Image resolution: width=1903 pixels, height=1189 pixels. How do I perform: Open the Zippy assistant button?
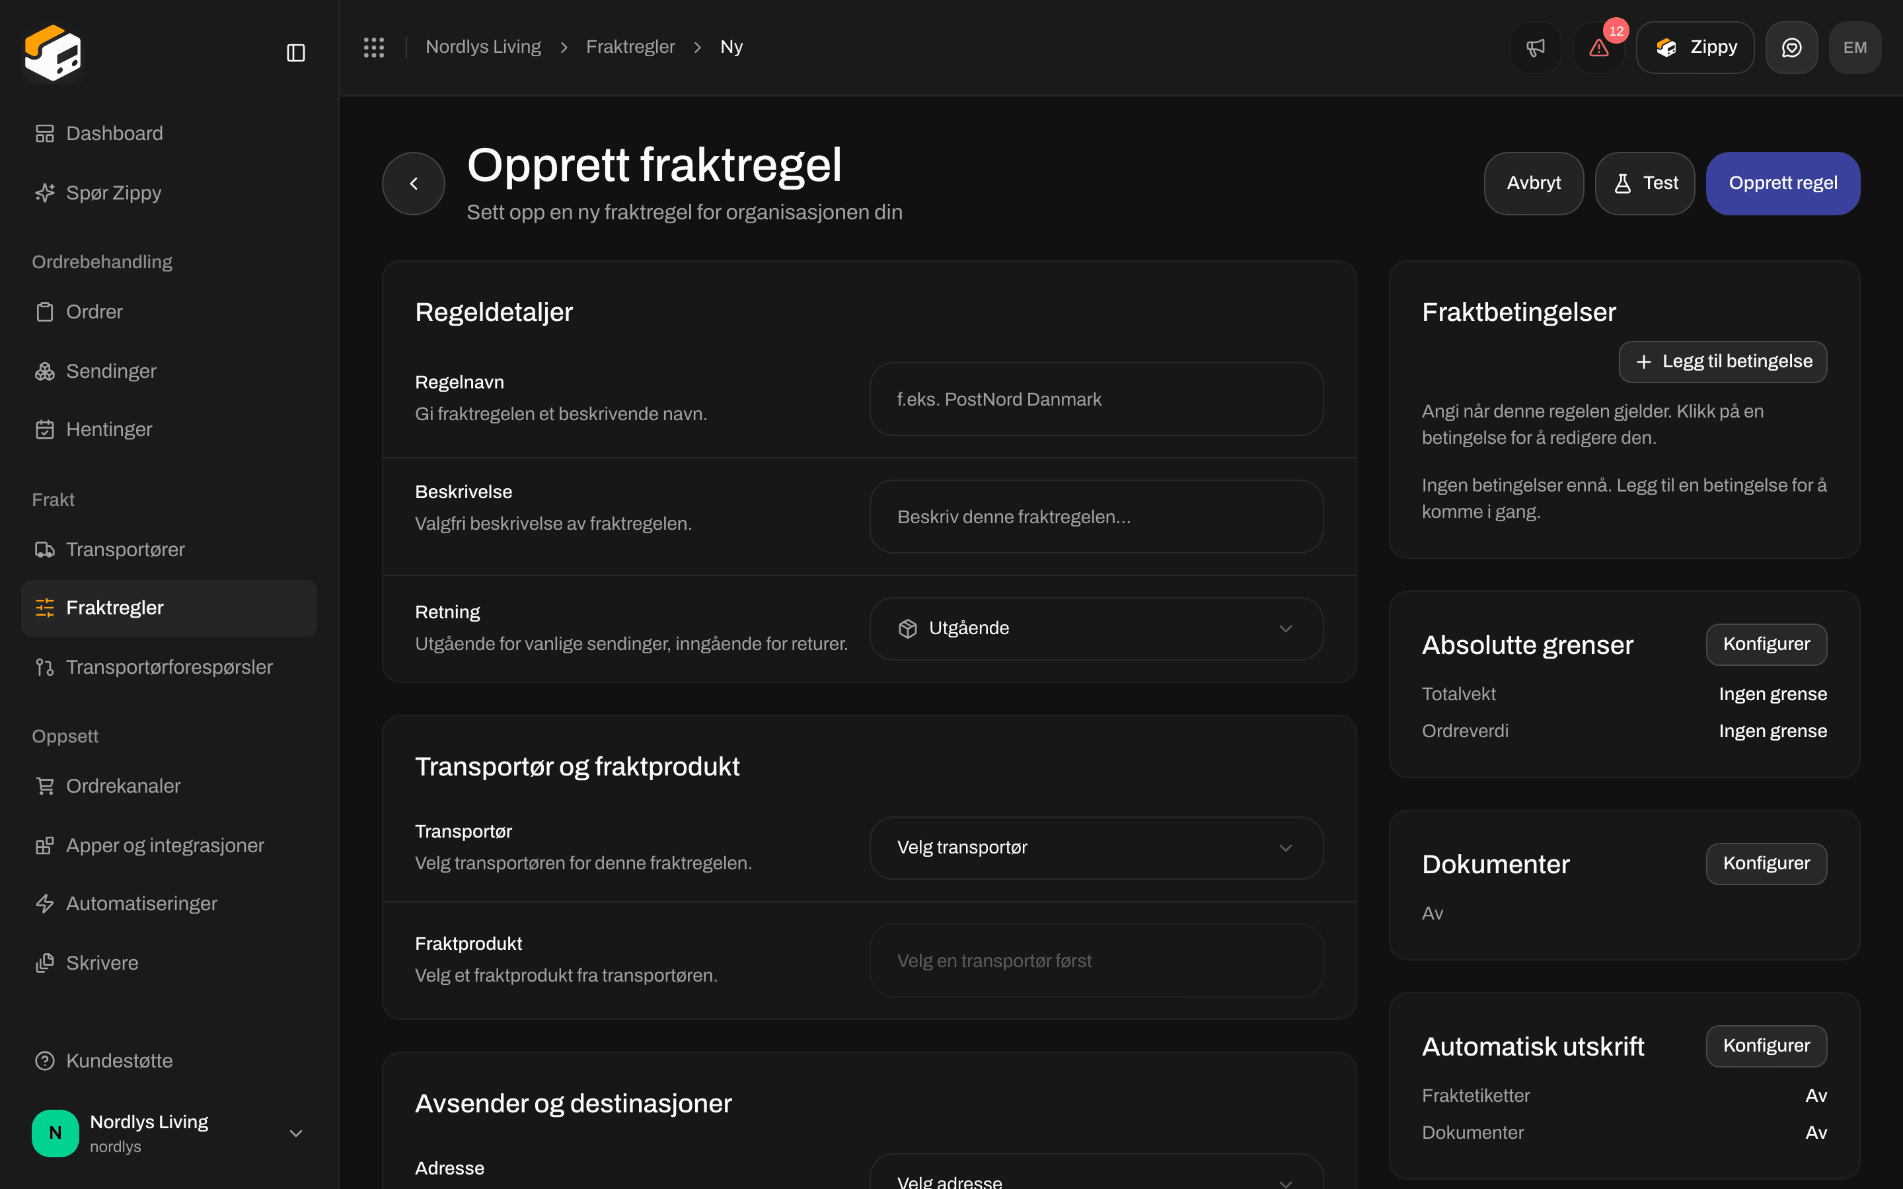pos(1695,47)
